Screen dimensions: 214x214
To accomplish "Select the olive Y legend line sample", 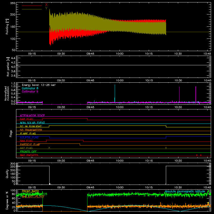I will tap(32, 9).
